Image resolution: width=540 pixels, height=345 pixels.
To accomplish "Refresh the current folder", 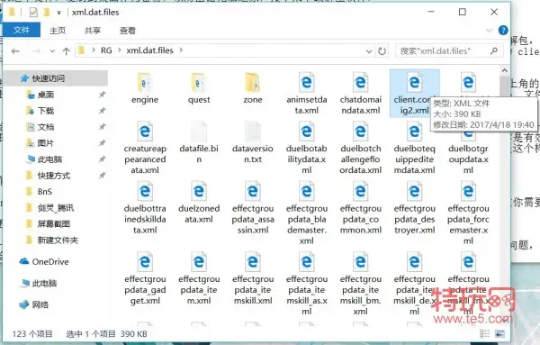I will [x=382, y=51].
